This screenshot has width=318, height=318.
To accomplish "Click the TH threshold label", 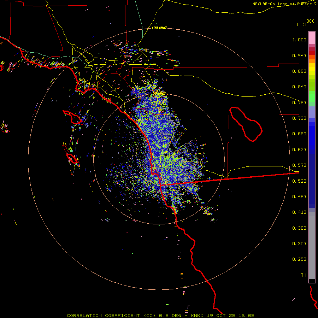I will (x=304, y=275).
